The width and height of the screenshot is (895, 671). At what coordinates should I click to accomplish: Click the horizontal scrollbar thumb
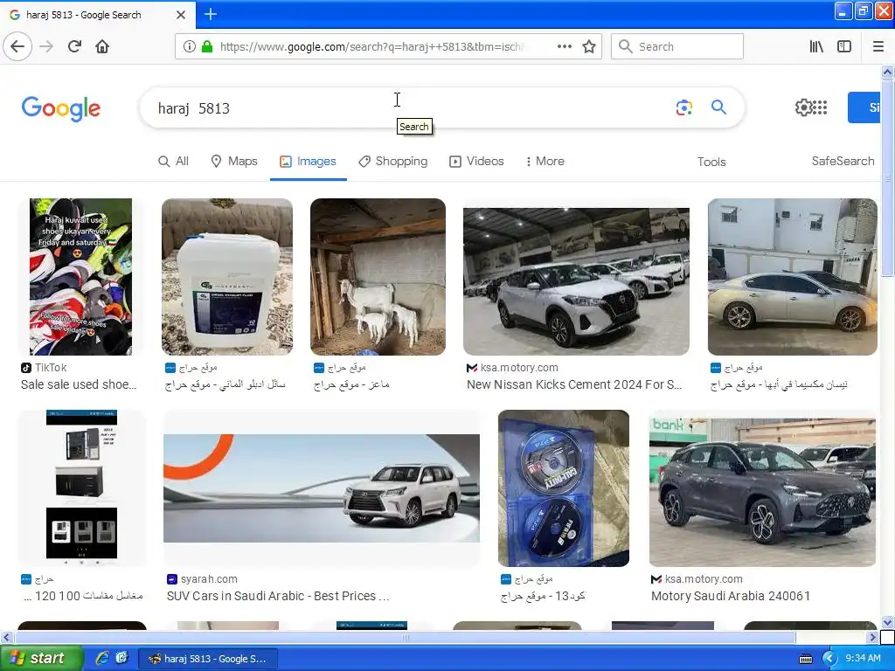coord(405,637)
